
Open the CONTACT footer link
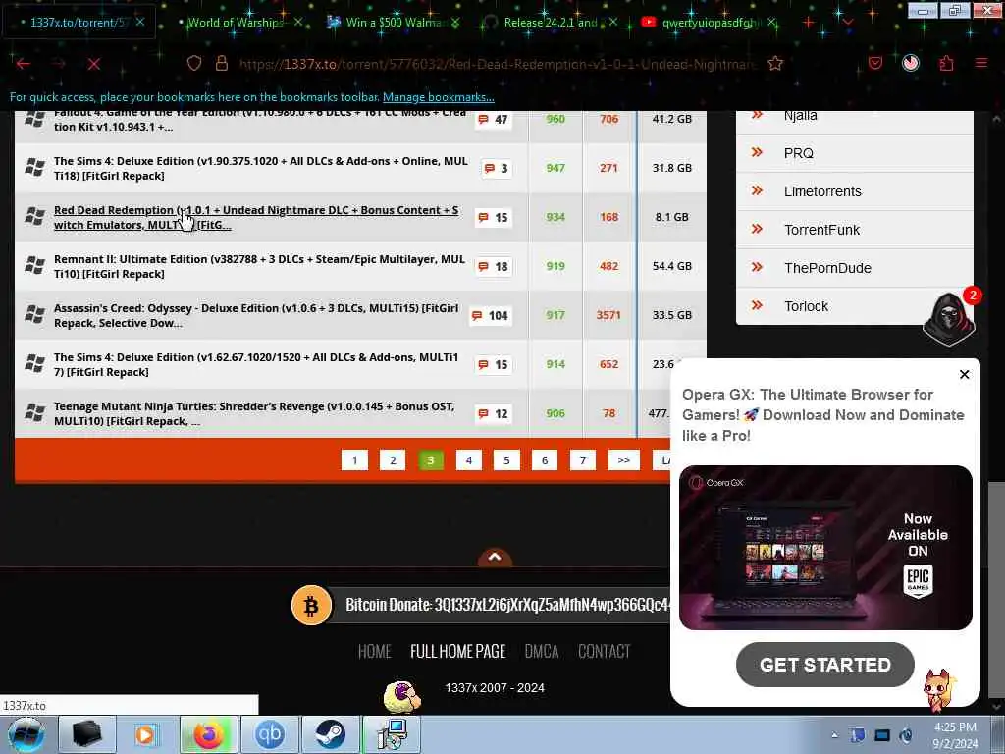(x=605, y=652)
